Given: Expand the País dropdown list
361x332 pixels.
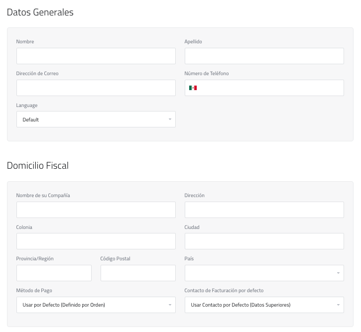Looking at the screenshot, I should point(264,273).
